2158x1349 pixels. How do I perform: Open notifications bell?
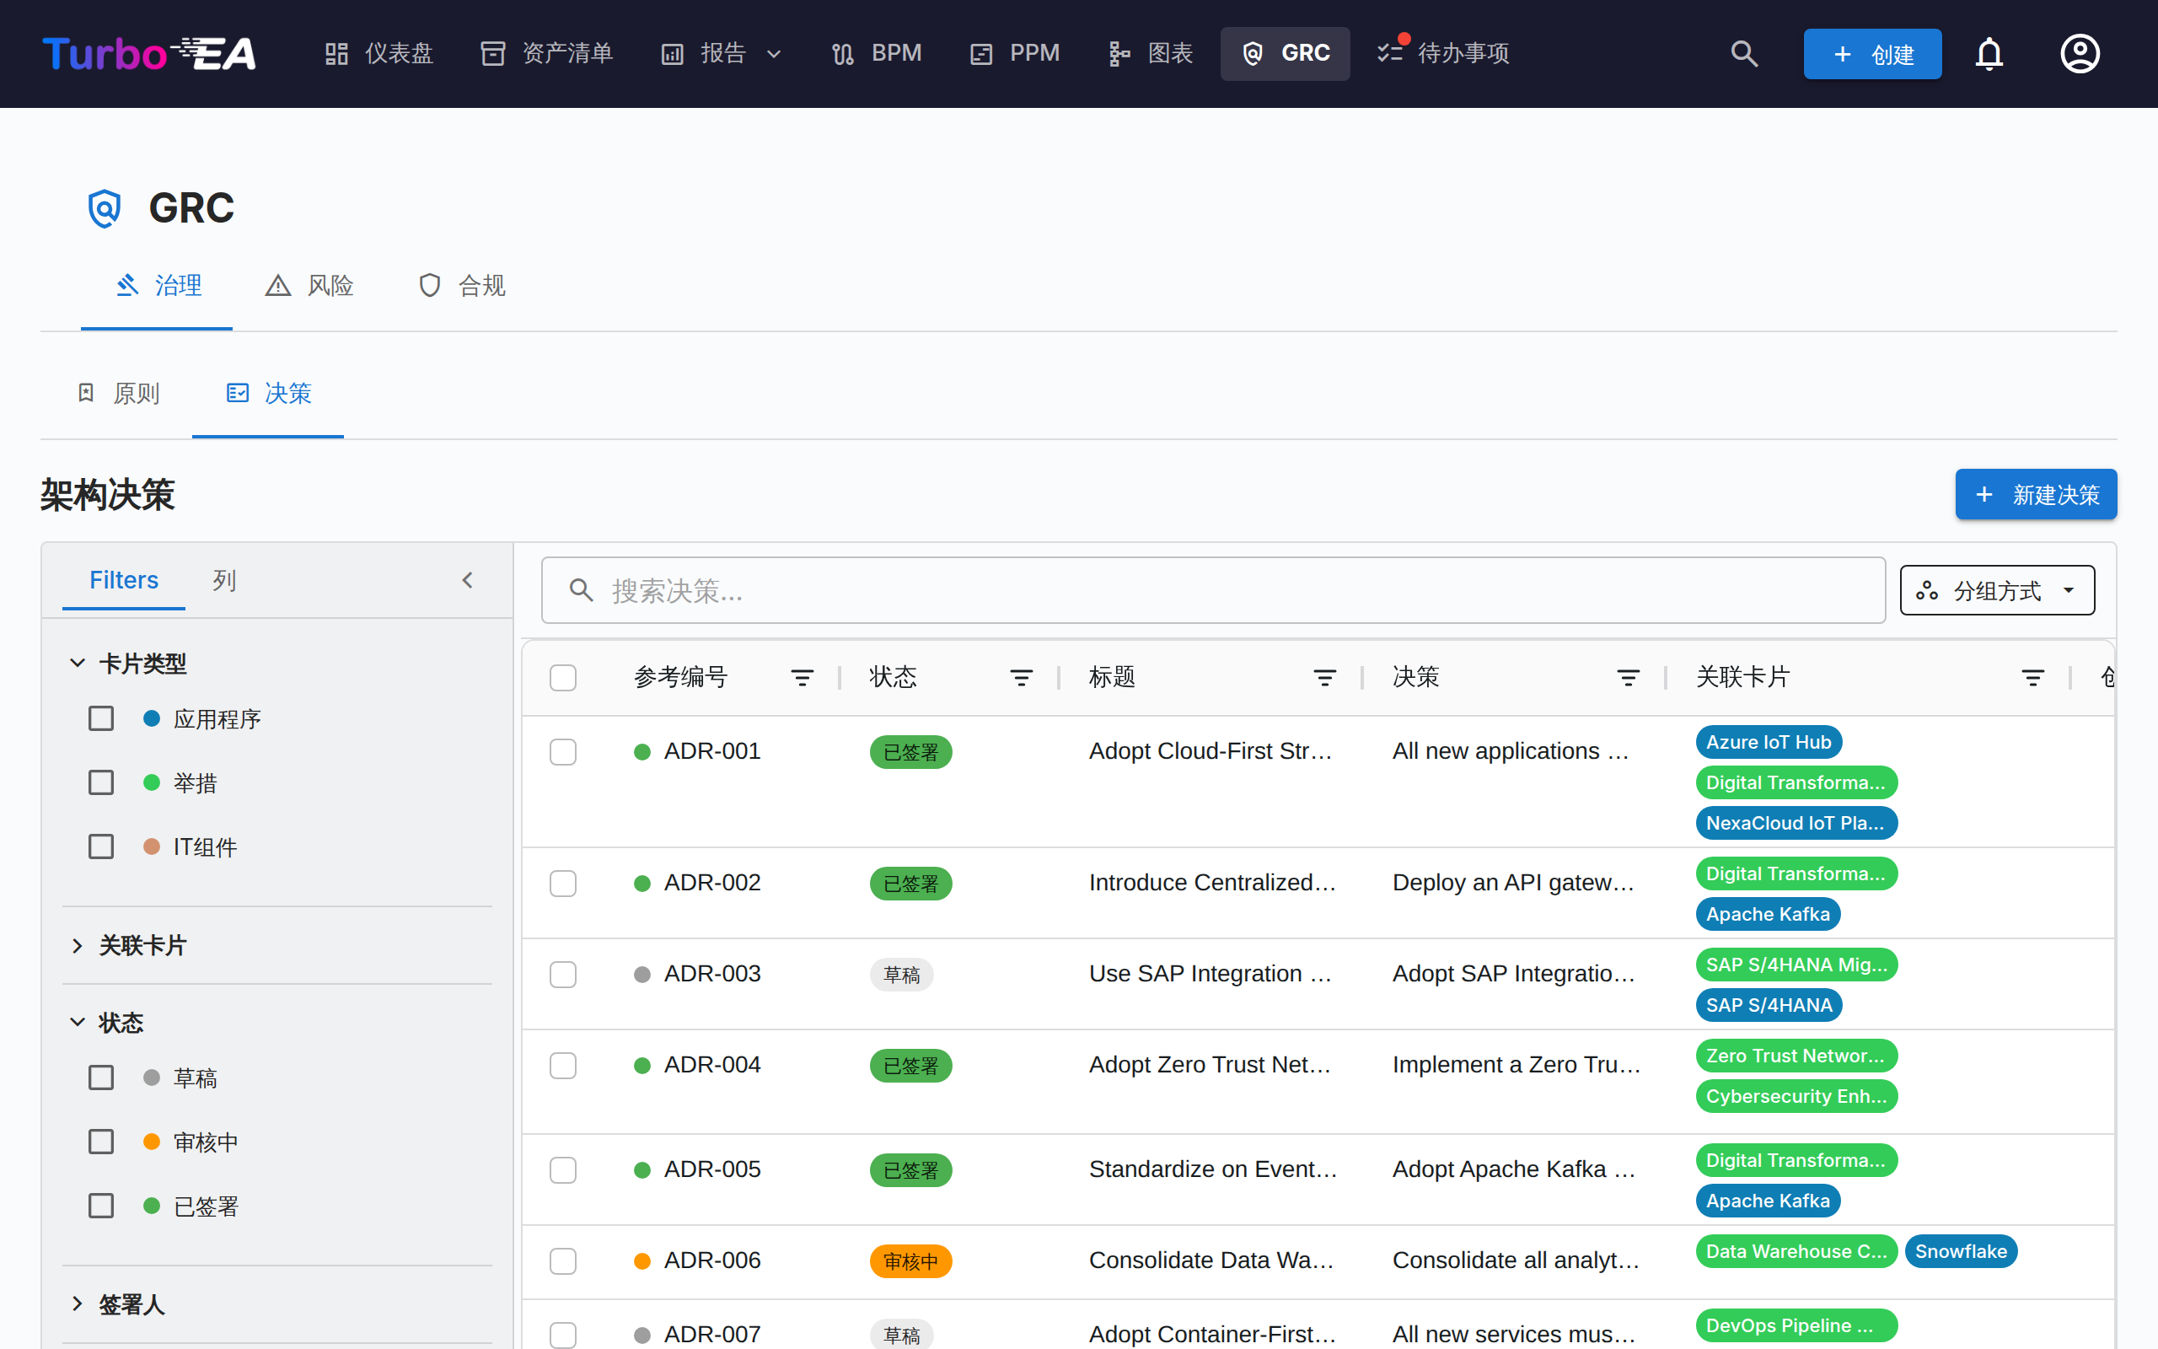tap(1989, 53)
